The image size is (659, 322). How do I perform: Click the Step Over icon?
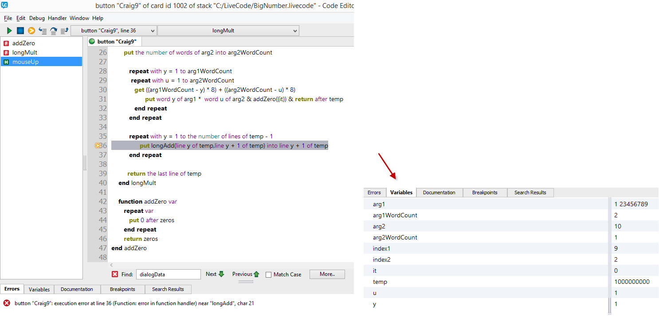54,31
